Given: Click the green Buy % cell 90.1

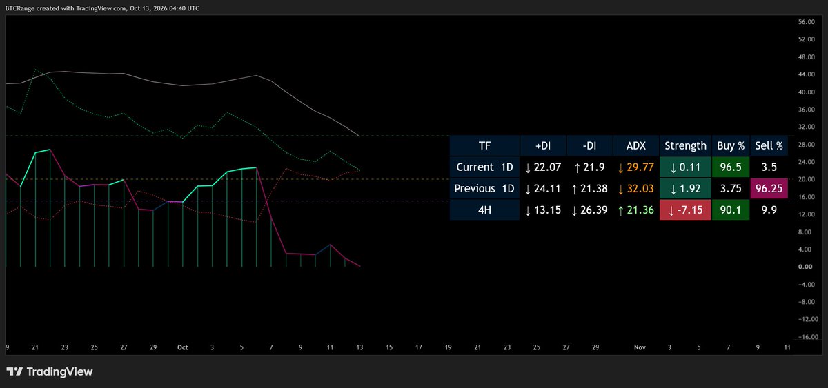Looking at the screenshot, I should pos(731,210).
